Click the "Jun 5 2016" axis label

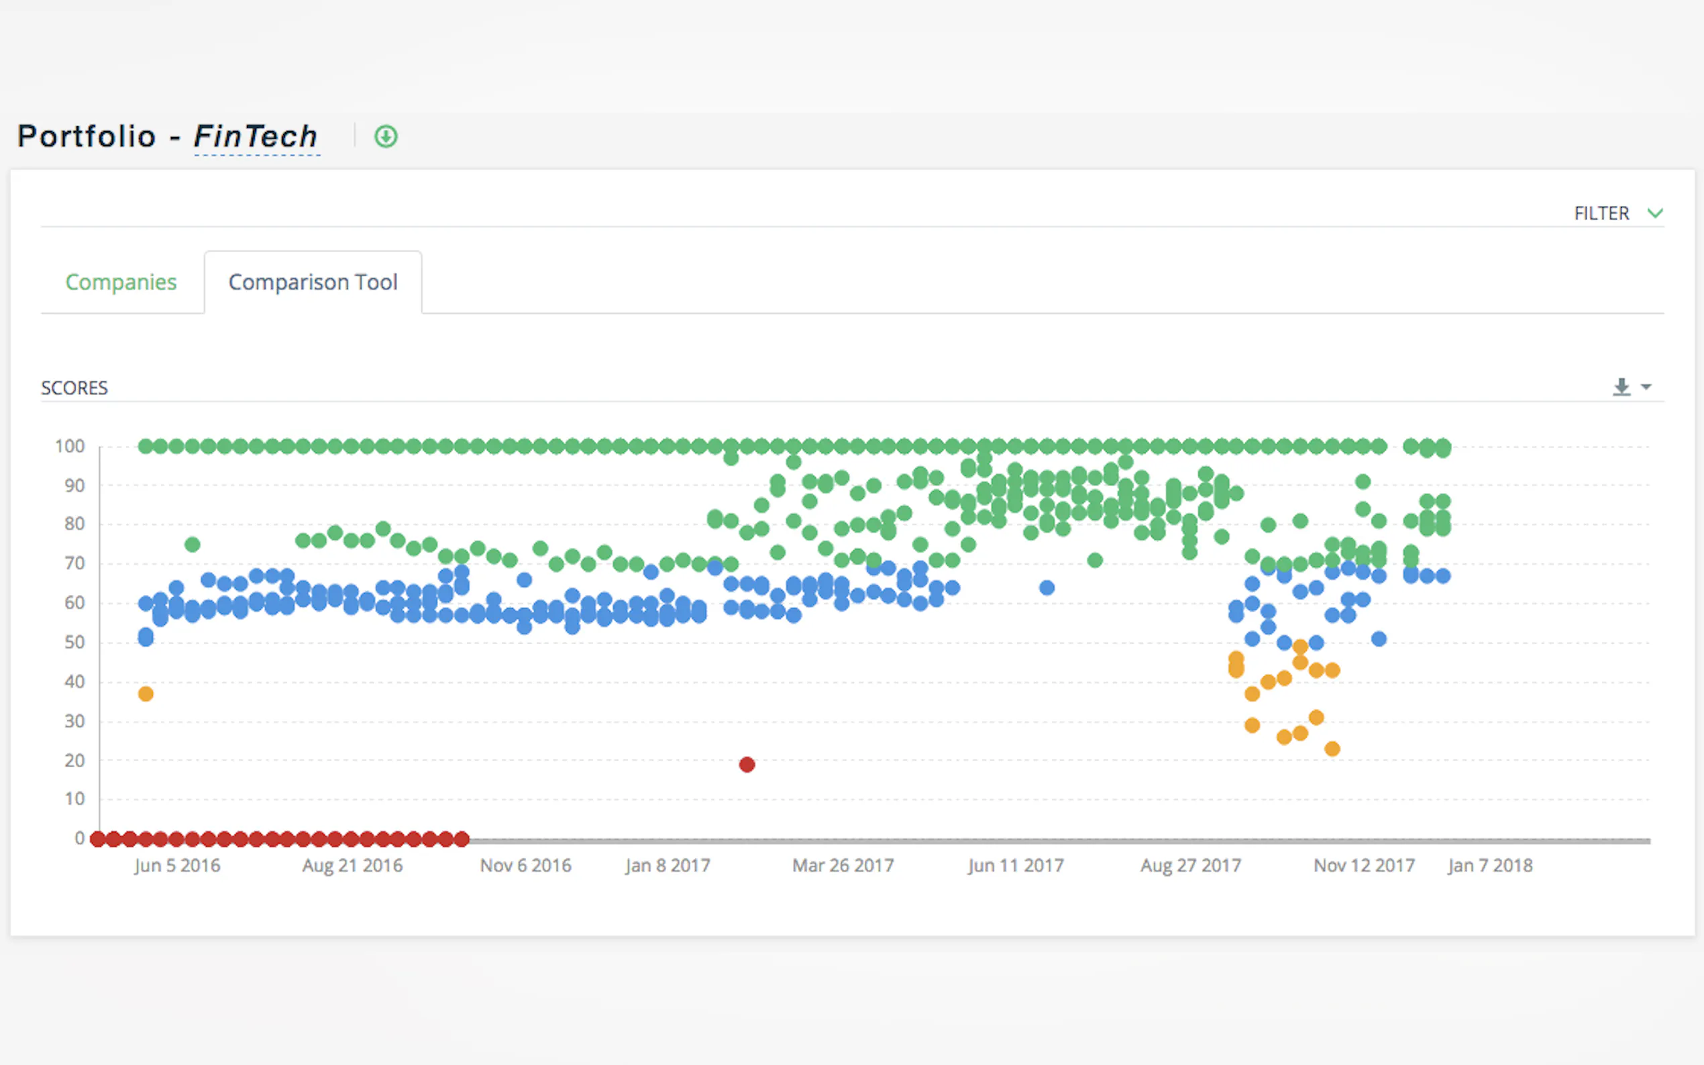[x=178, y=866]
